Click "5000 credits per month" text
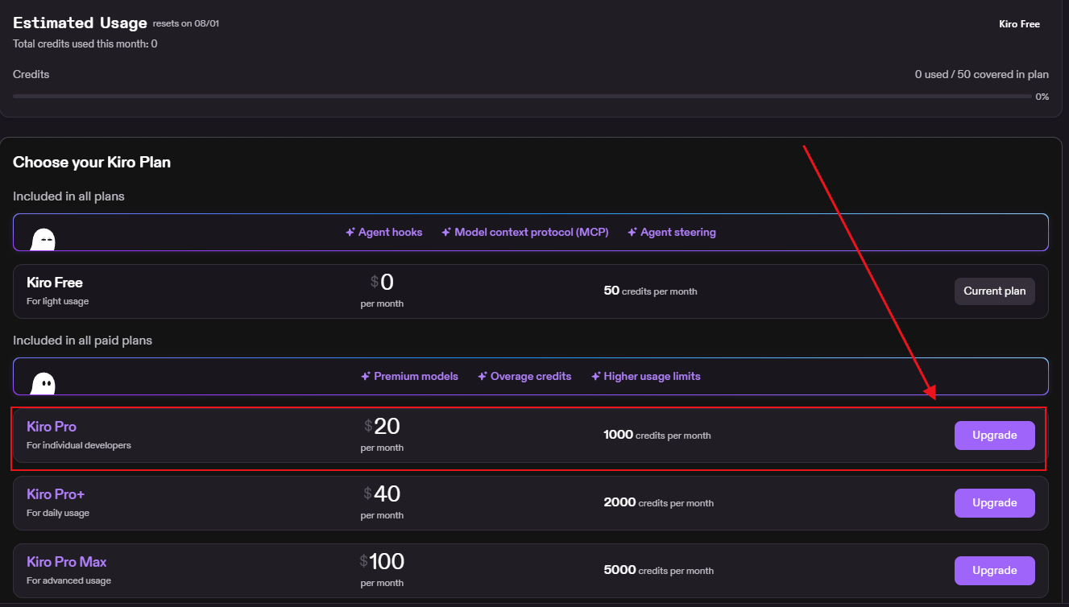 click(x=659, y=570)
